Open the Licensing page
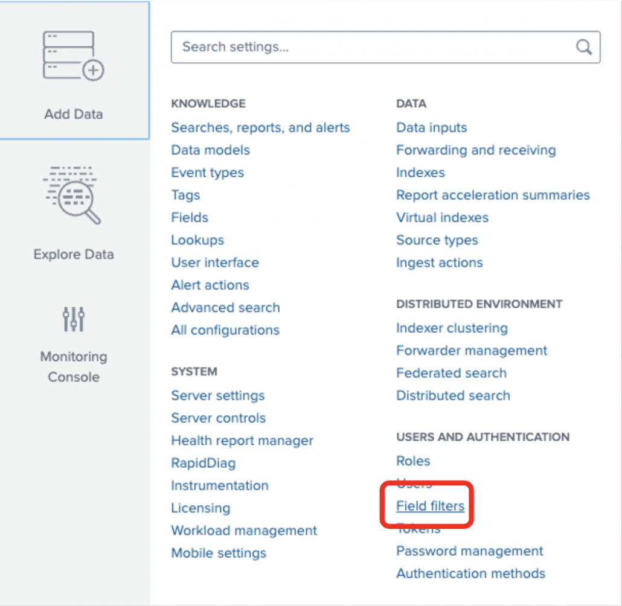This screenshot has height=606, width=622. pyautogui.click(x=200, y=508)
